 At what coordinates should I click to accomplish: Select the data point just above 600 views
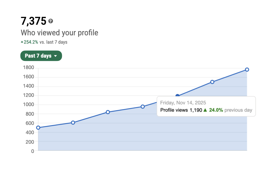coord(73,122)
